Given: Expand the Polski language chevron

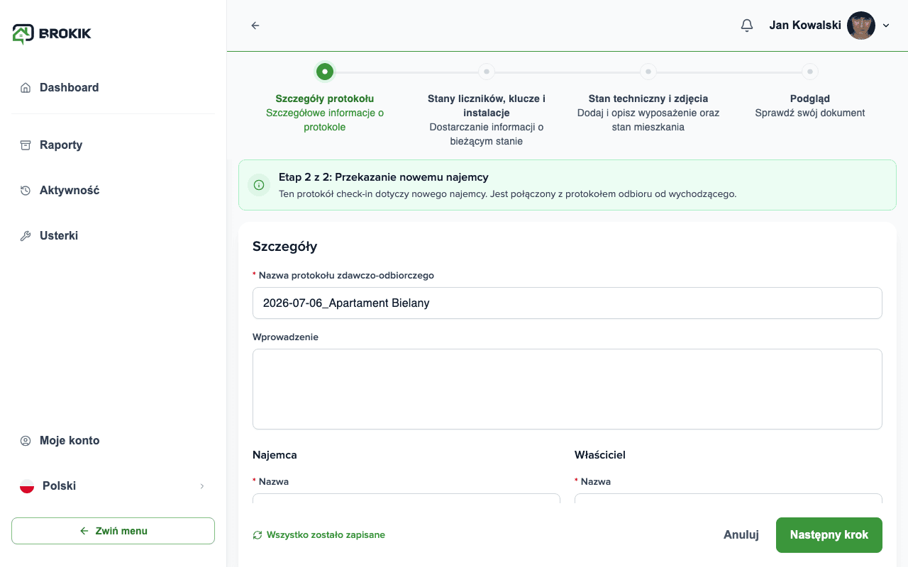Looking at the screenshot, I should pyautogui.click(x=201, y=486).
